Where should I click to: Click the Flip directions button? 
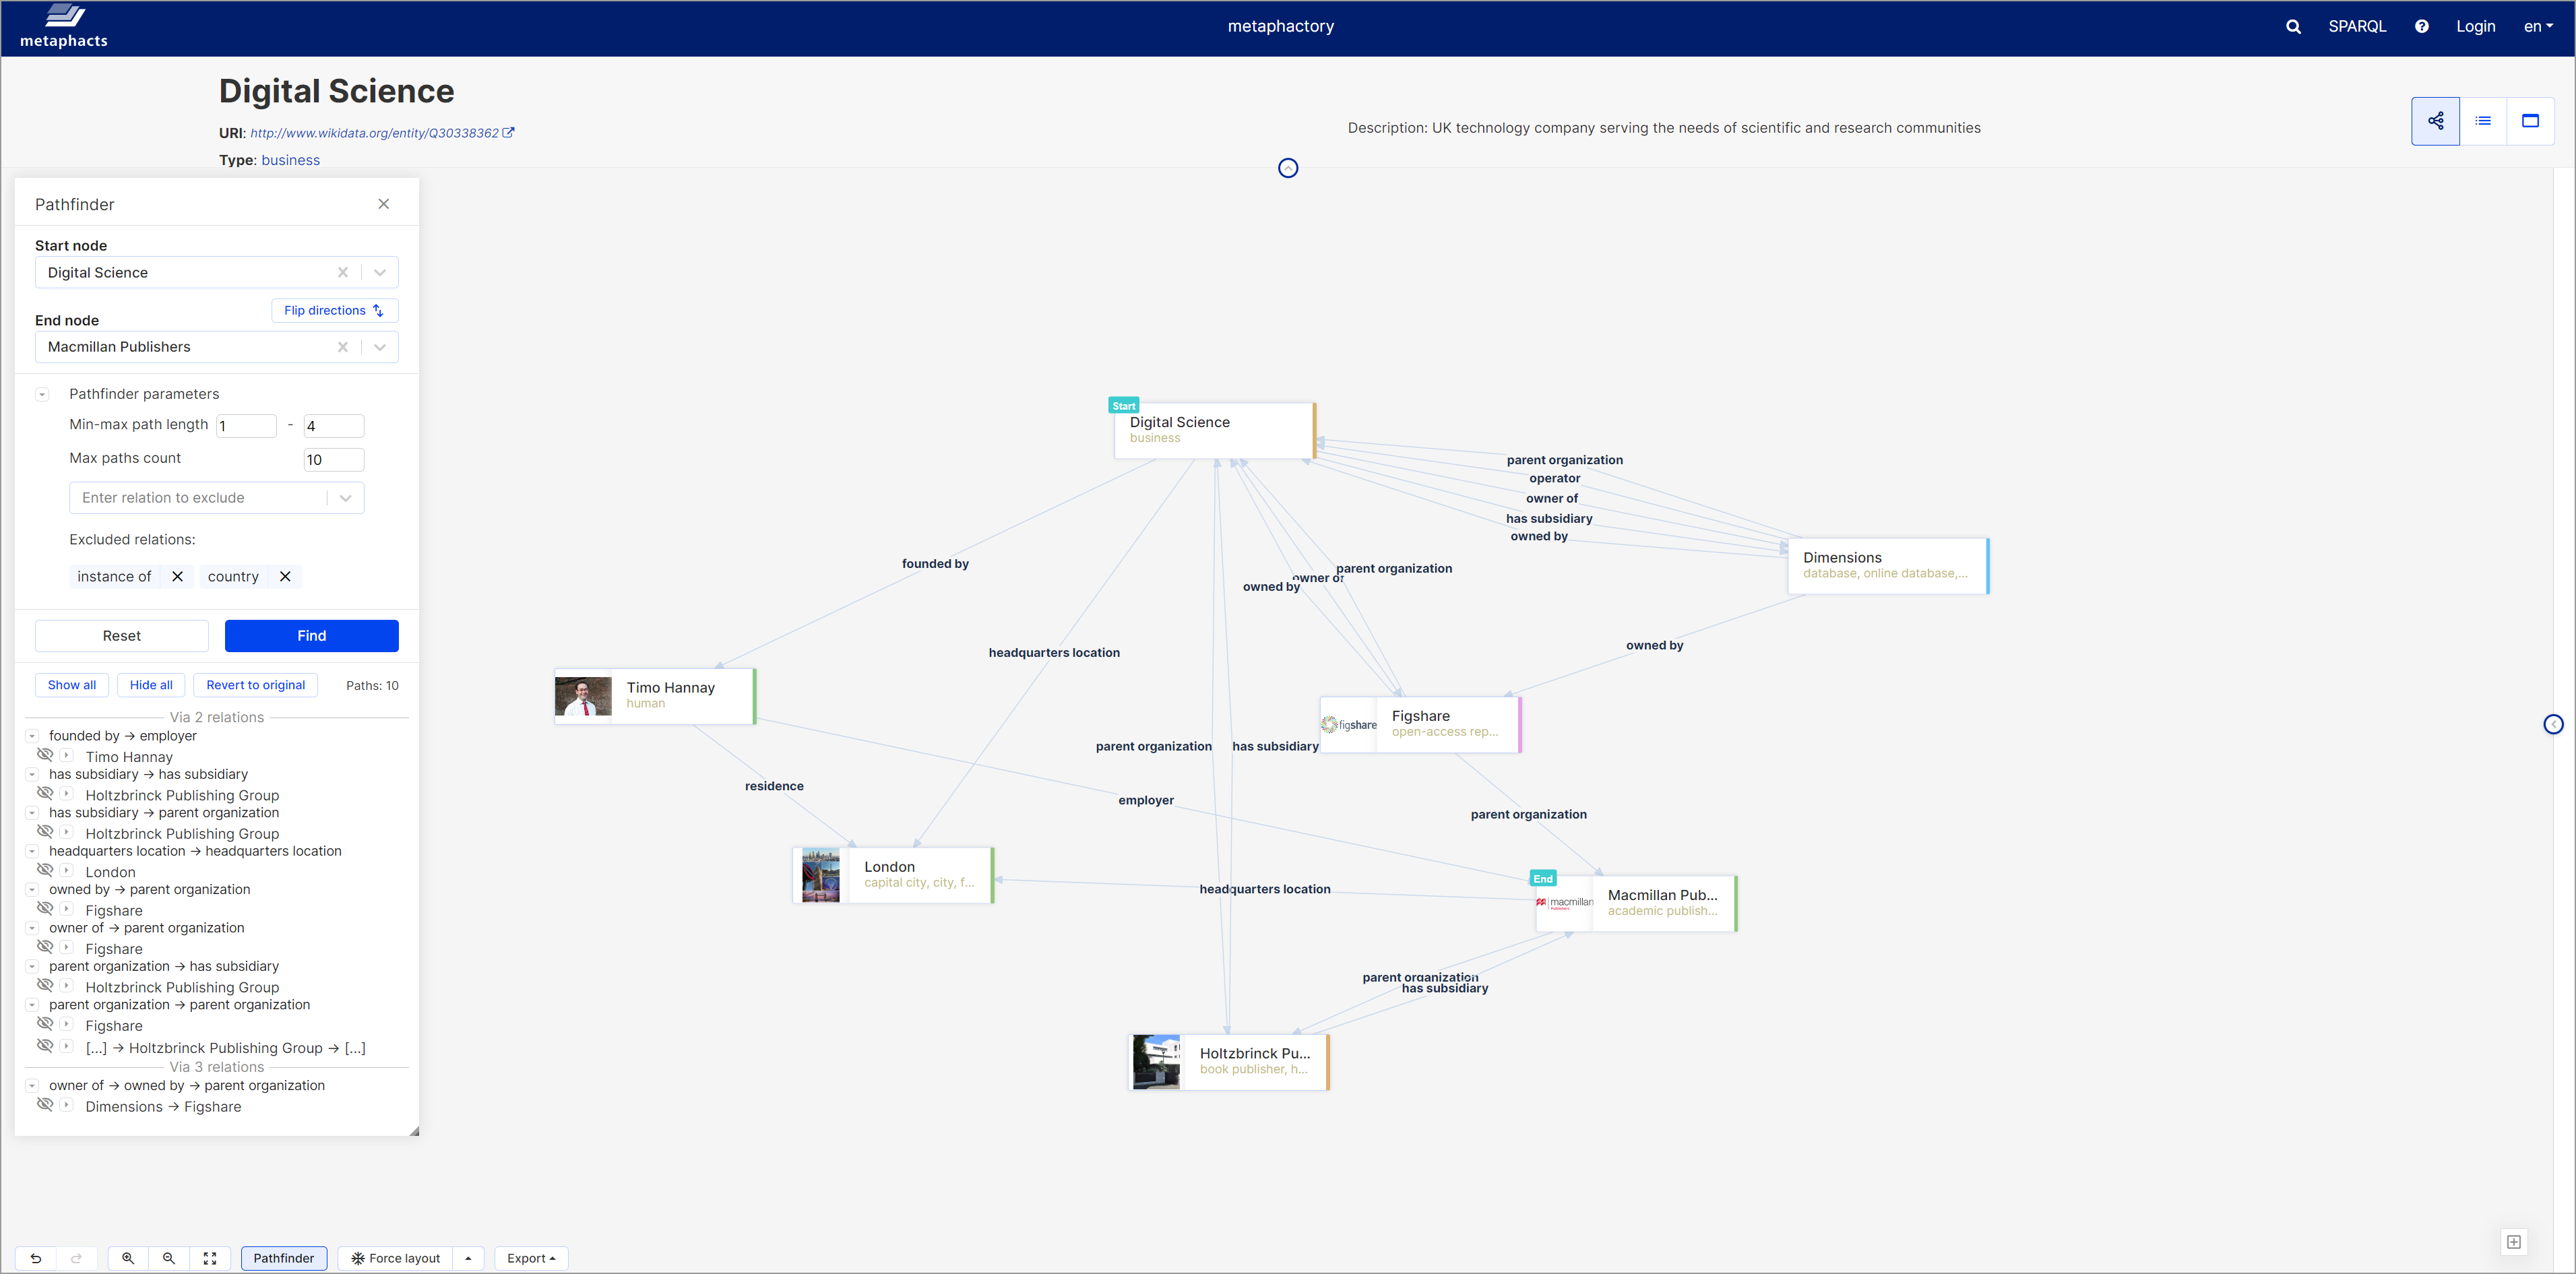[x=334, y=311]
